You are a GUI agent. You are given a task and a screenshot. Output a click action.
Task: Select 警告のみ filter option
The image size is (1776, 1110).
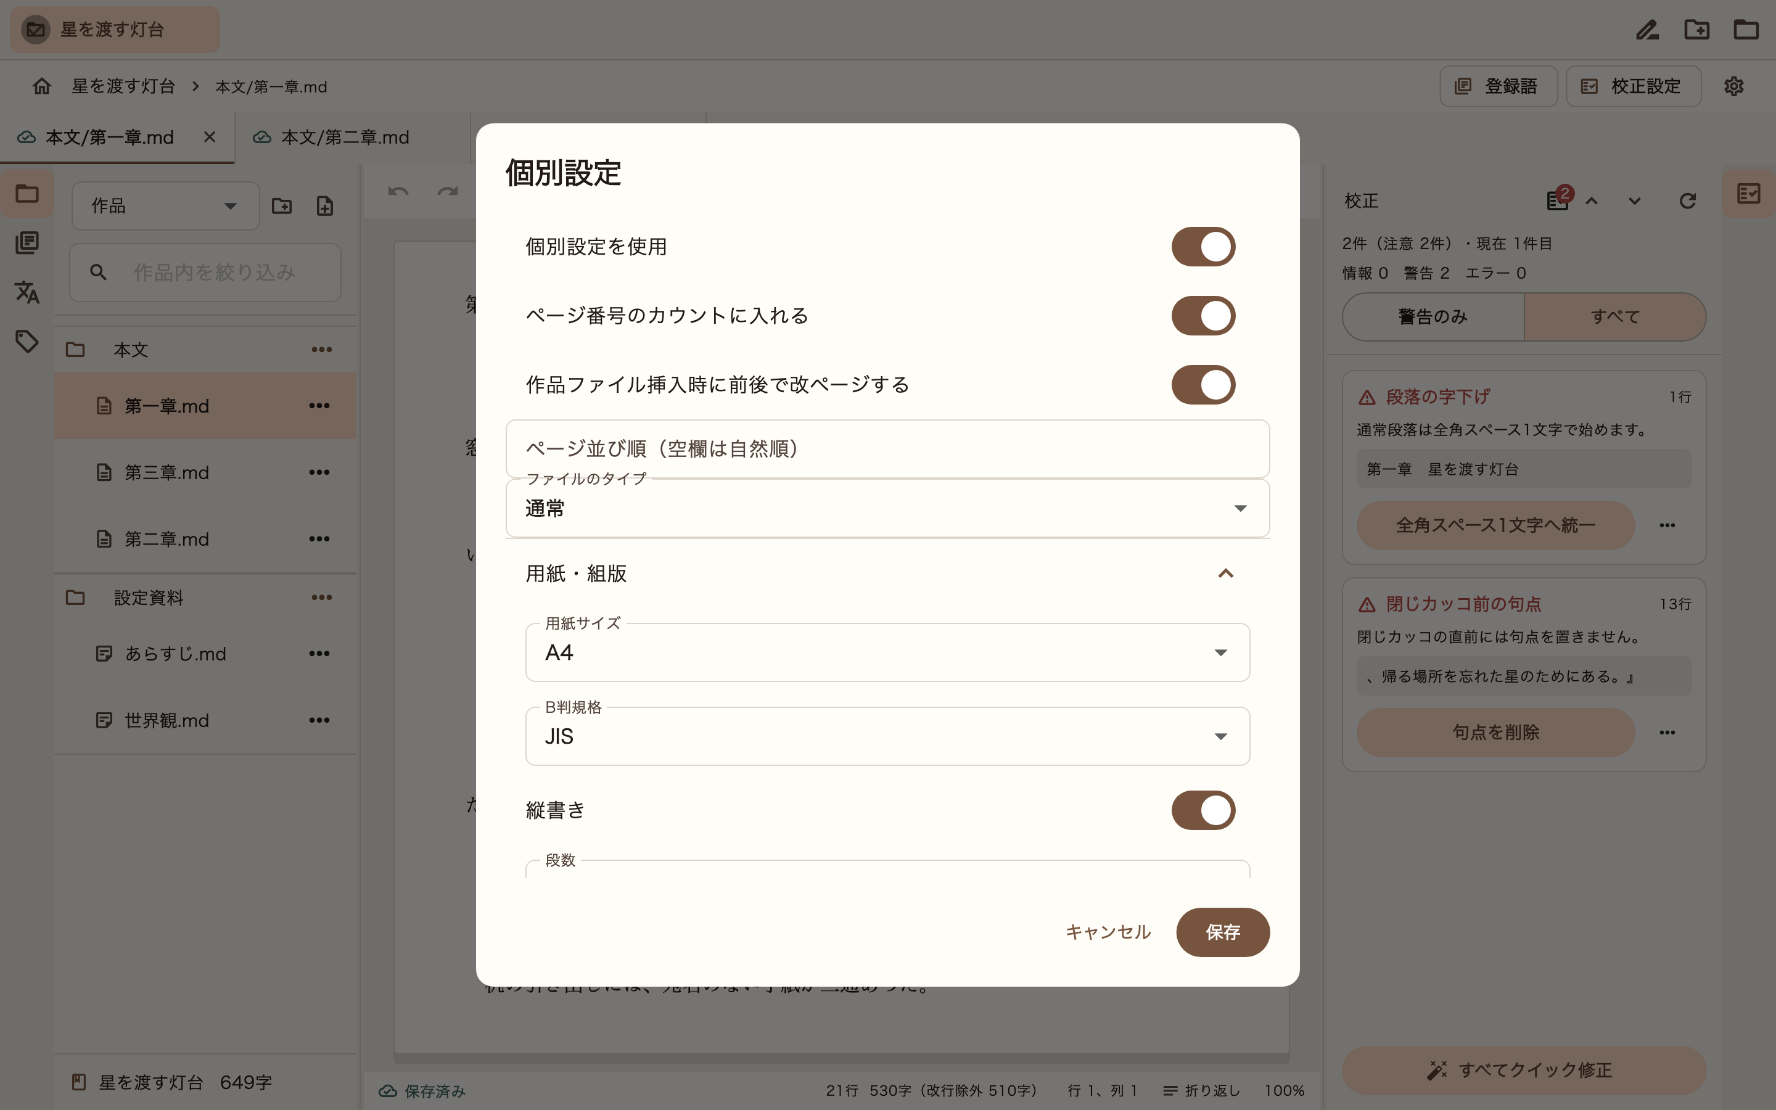click(1433, 317)
